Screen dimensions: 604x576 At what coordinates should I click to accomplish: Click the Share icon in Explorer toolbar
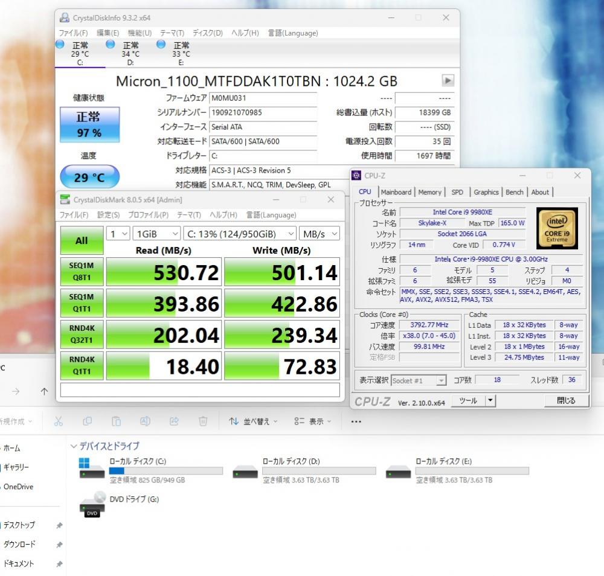(x=174, y=421)
